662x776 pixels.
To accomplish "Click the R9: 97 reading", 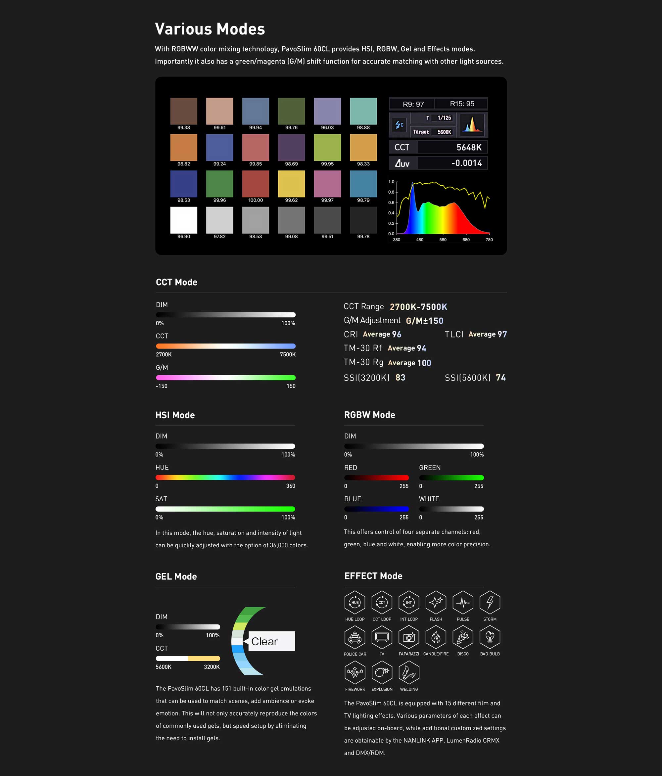I will (413, 104).
